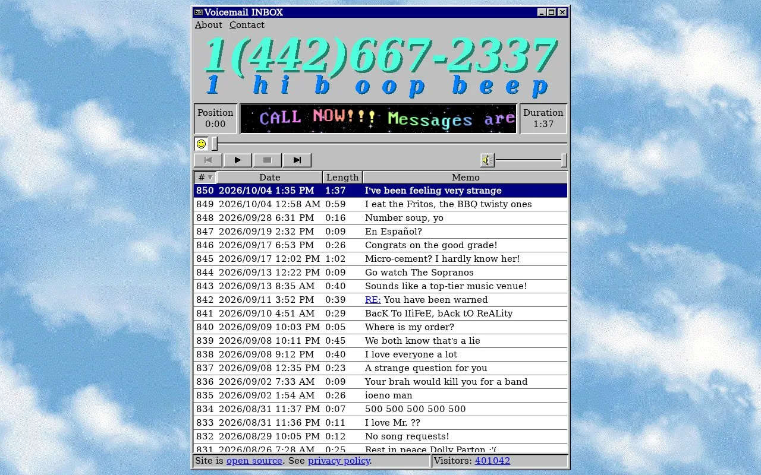Open the RE: link in message 842
Viewport: 761px width, 475px height.
(373, 300)
